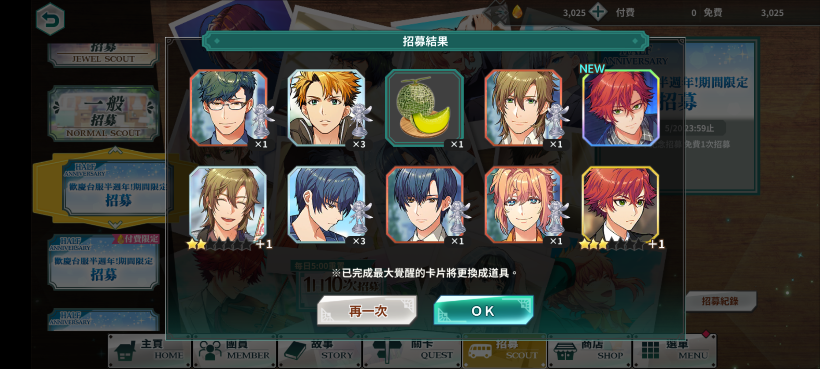Image resolution: width=820 pixels, height=369 pixels.
Task: View the three-star red-haired suit card
Action: point(620,205)
